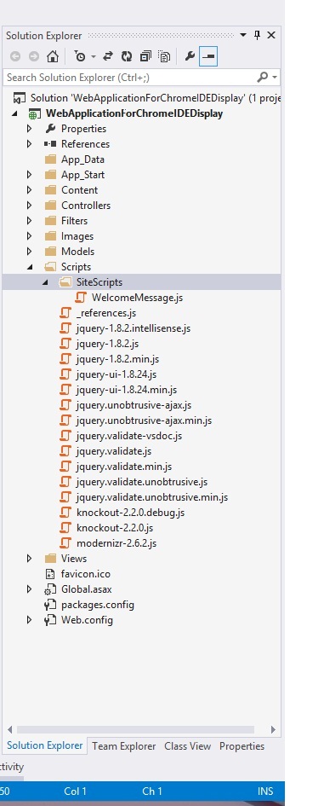
Task: Click the References node icon
Action: (x=50, y=144)
